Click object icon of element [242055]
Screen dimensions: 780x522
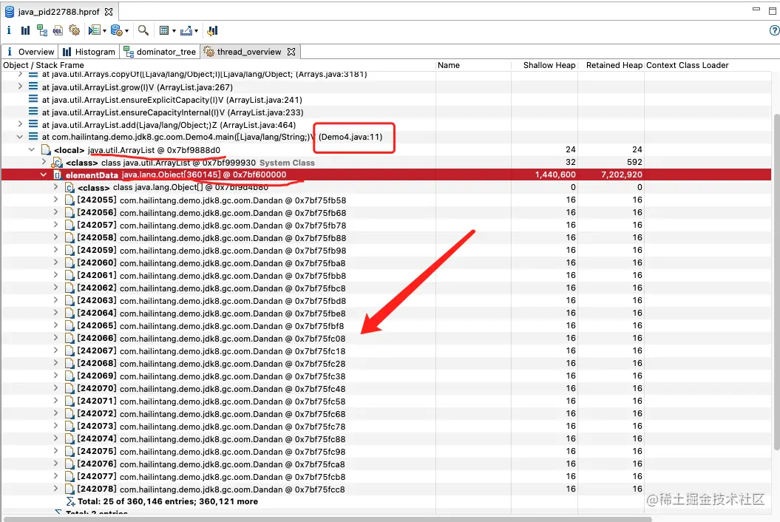[69, 200]
